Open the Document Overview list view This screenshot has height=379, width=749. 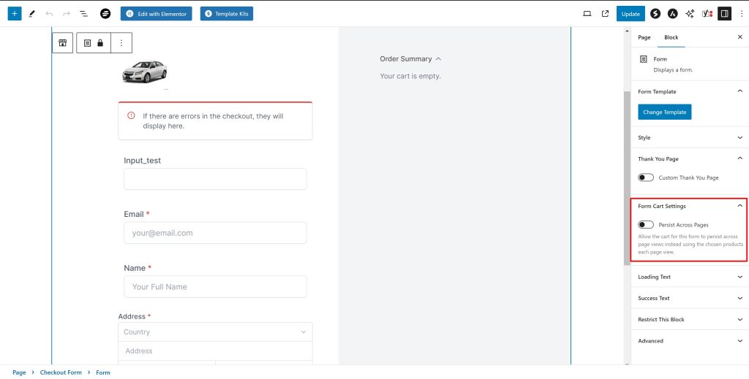[83, 14]
